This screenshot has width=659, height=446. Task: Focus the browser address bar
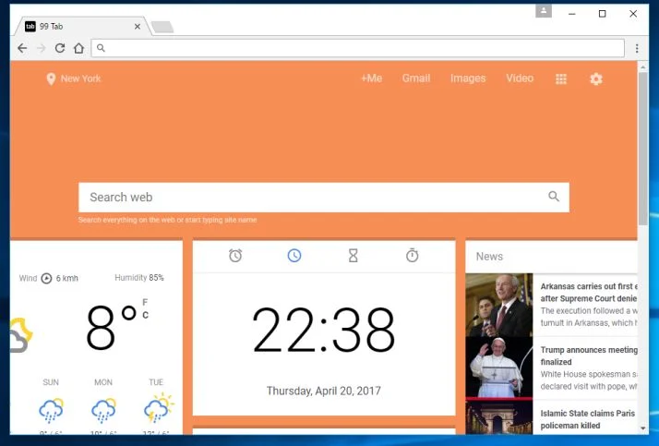[358, 48]
